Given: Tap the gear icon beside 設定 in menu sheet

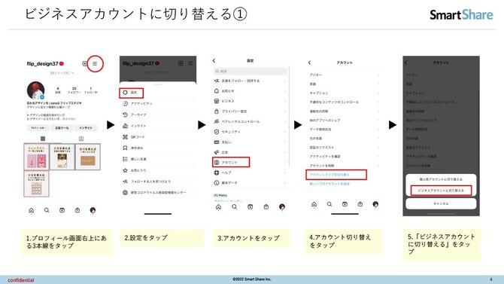Looking at the screenshot, I should pyautogui.click(x=125, y=93).
